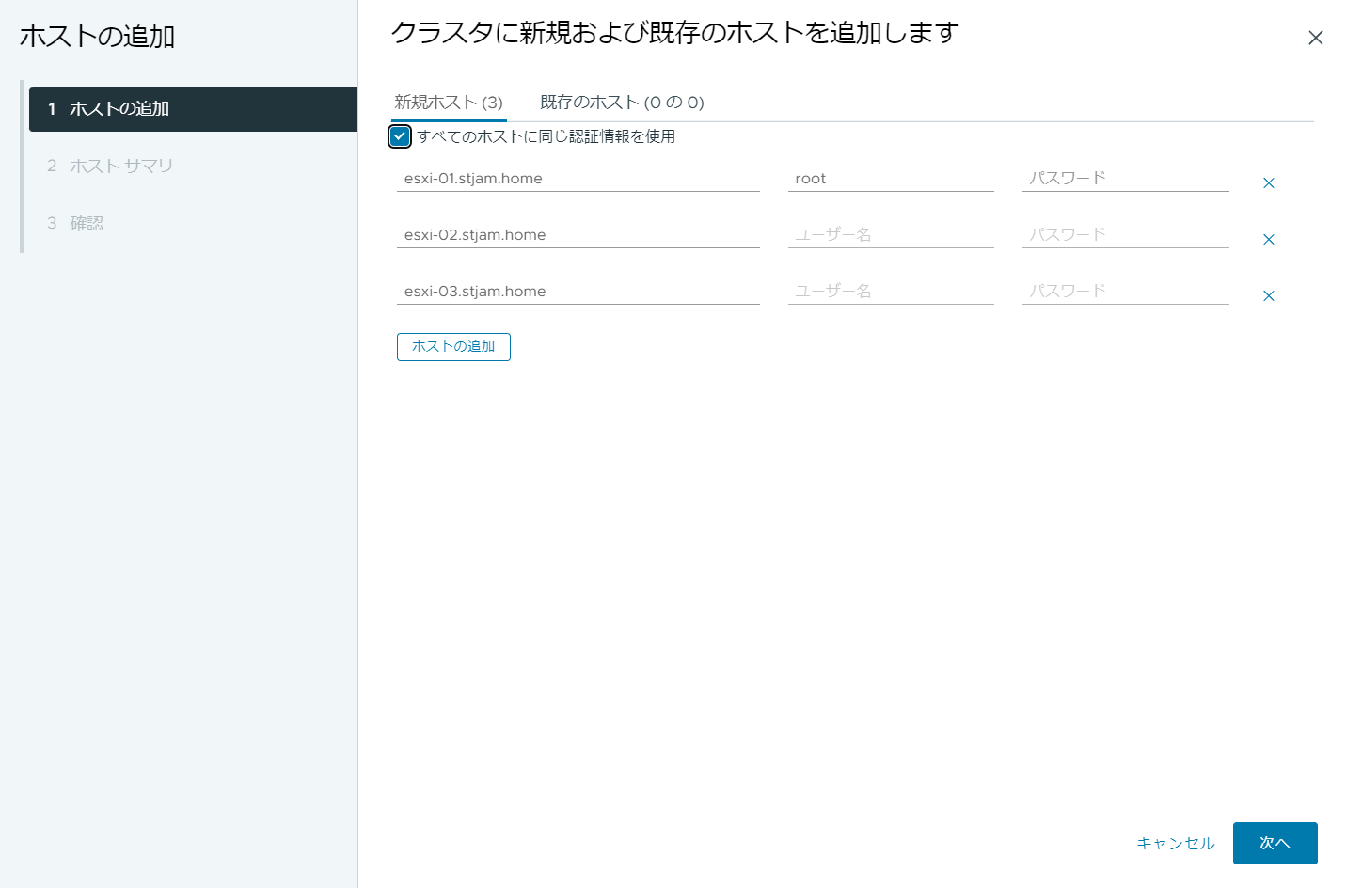Click the ユーザー名 field for esxi-03 row

[891, 292]
